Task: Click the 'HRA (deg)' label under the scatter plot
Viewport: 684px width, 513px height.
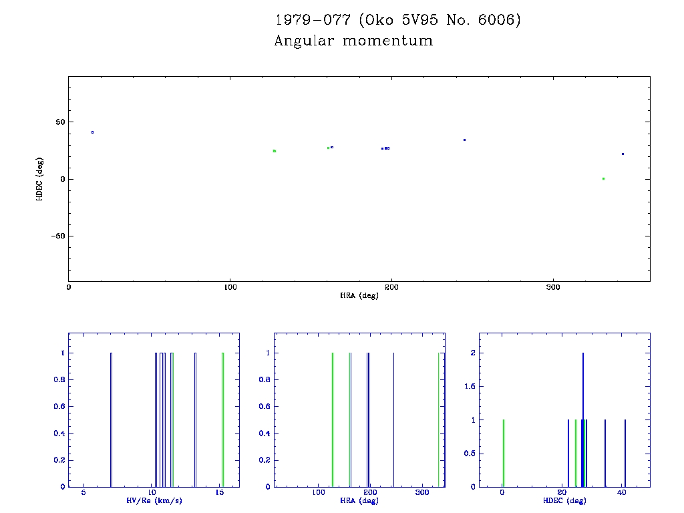Action: coord(359,295)
